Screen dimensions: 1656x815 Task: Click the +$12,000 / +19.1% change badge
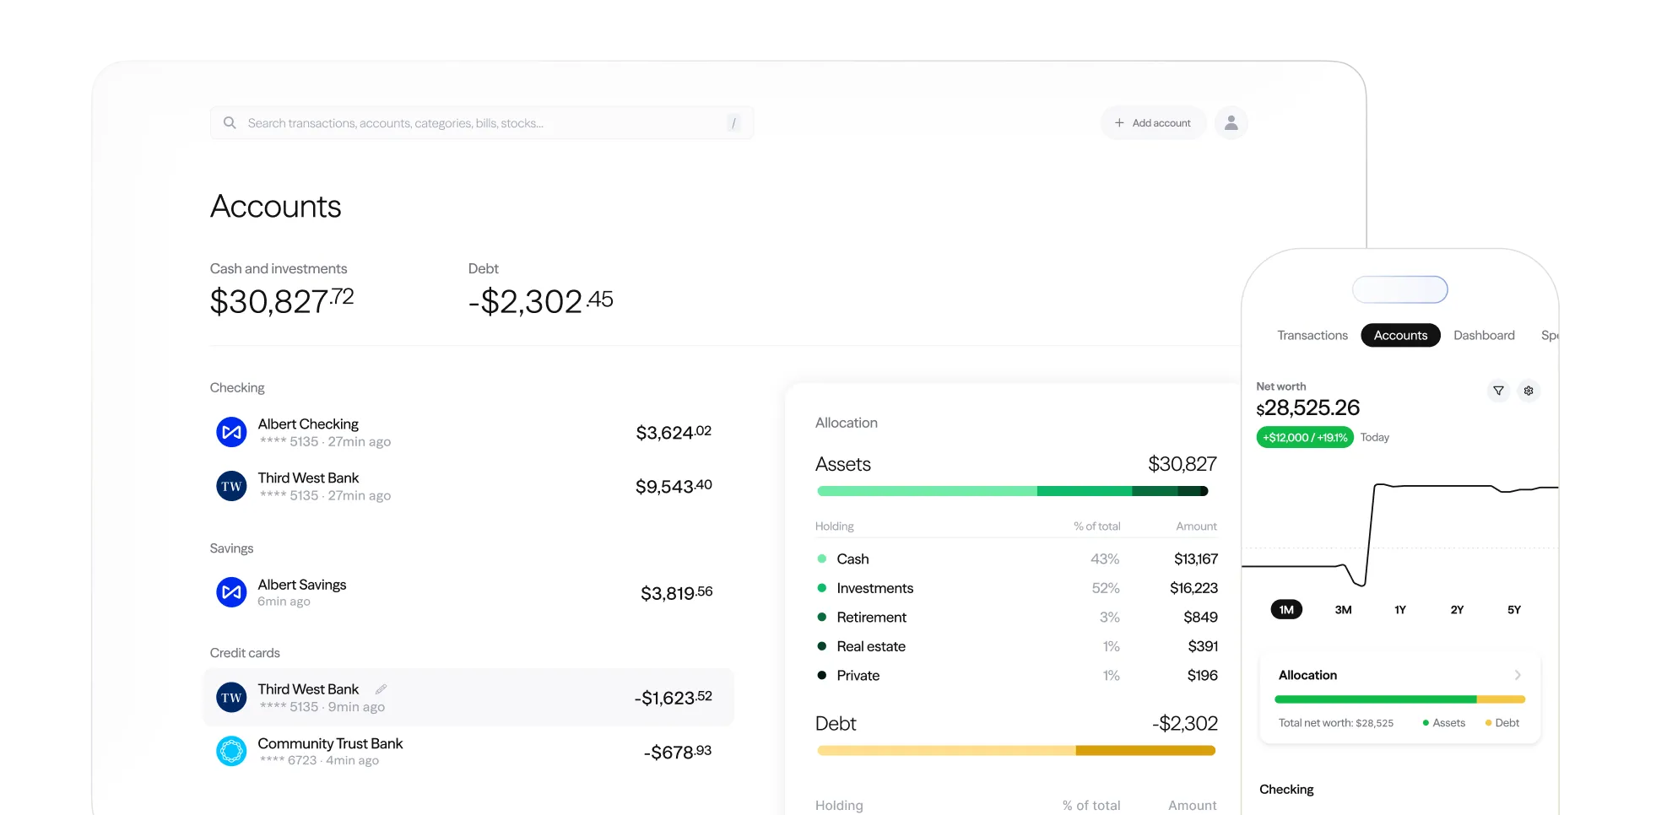click(x=1305, y=437)
